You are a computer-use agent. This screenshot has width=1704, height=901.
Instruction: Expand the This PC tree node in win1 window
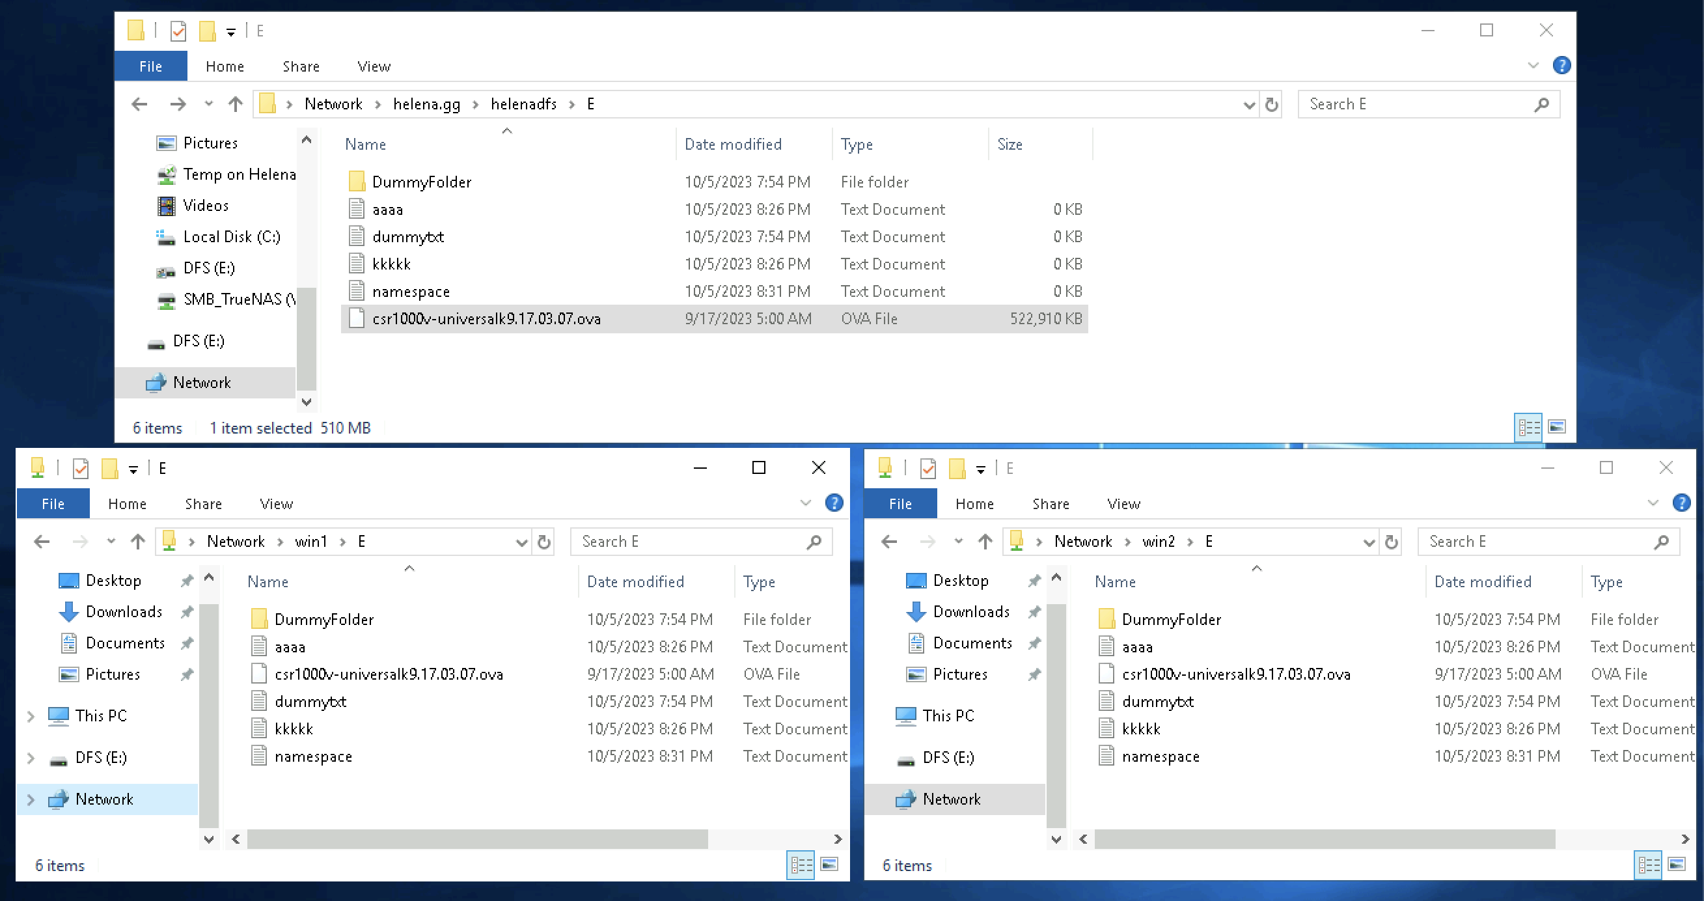[31, 715]
